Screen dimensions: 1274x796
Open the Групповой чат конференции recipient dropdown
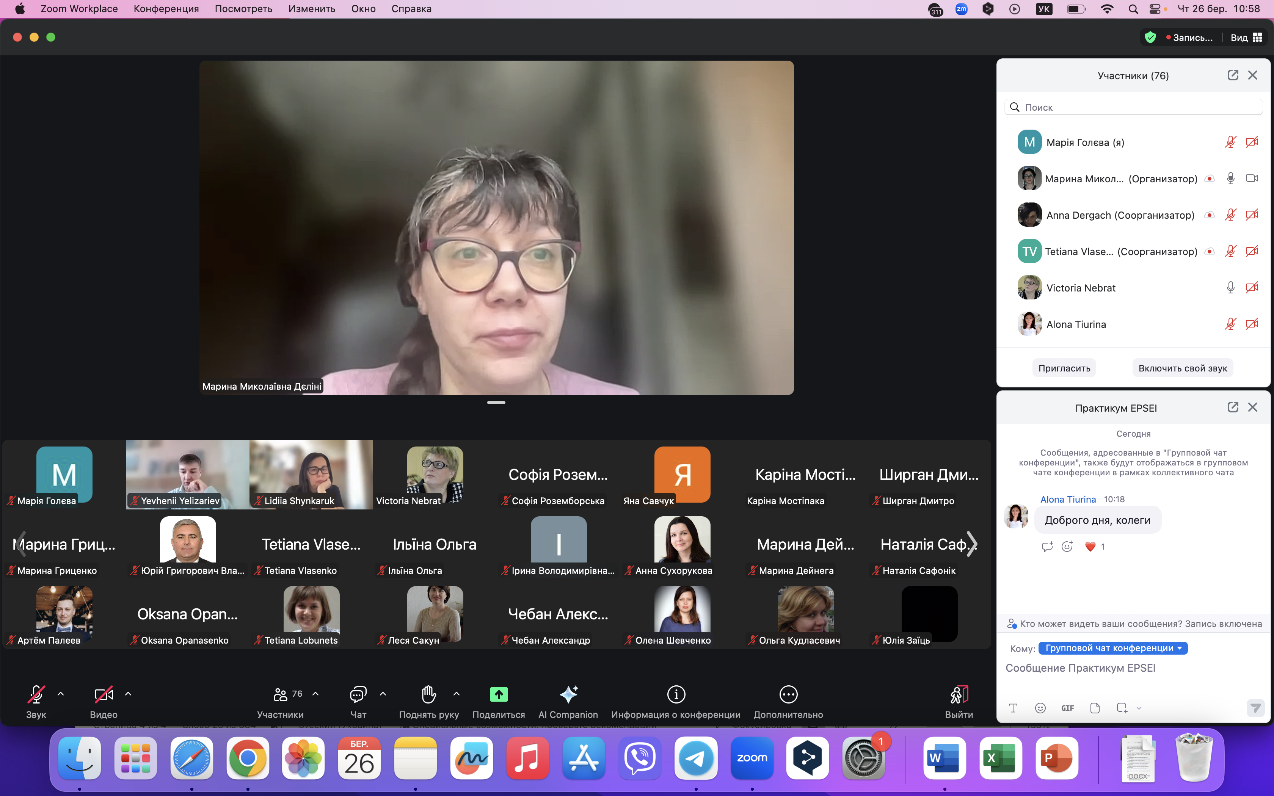1113,648
